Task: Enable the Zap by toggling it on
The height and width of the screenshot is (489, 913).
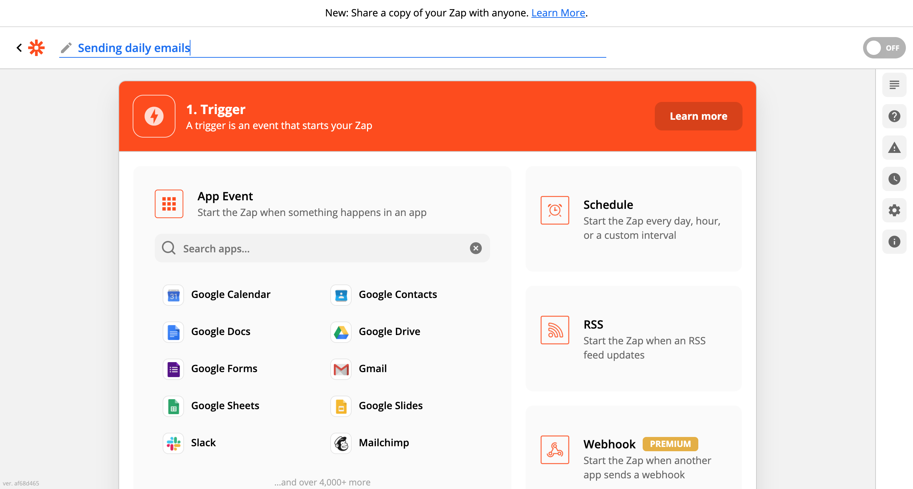Action: click(x=883, y=47)
